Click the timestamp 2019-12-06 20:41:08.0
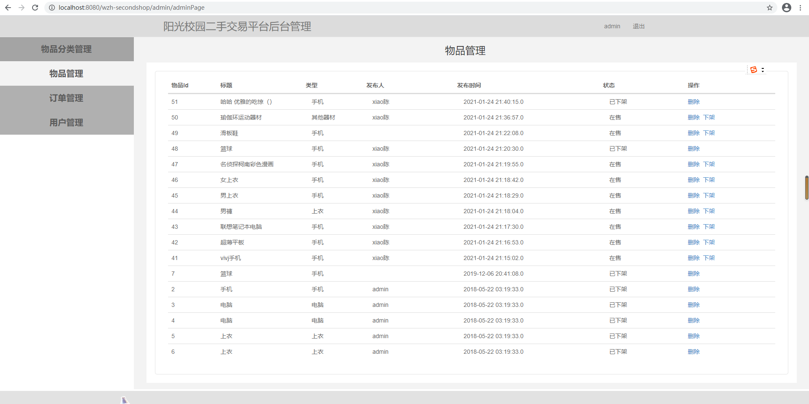 point(494,274)
